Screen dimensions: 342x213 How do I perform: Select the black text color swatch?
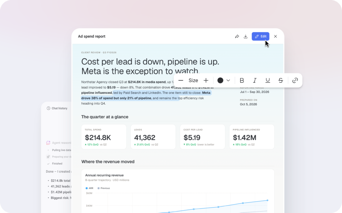tap(220, 80)
